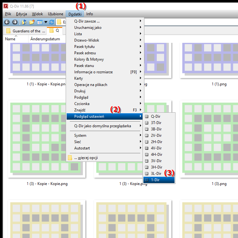Open the Podgląd submenu
This screenshot has width=238, height=238.
click(x=105, y=97)
